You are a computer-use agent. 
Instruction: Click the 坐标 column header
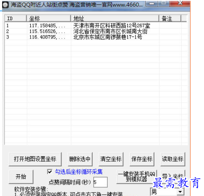tap(48, 18)
